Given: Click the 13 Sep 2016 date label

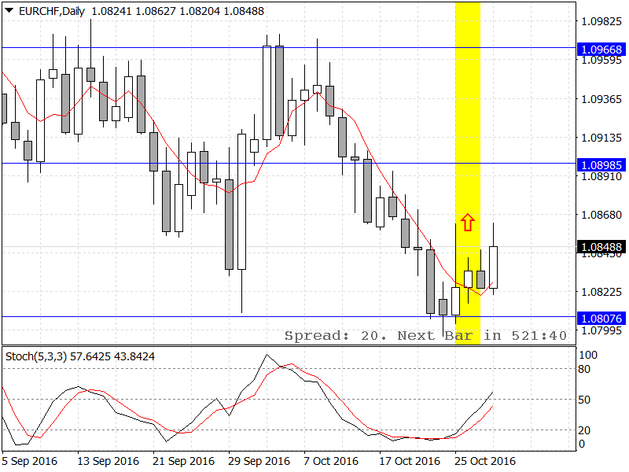Looking at the screenshot, I should click(108, 461).
